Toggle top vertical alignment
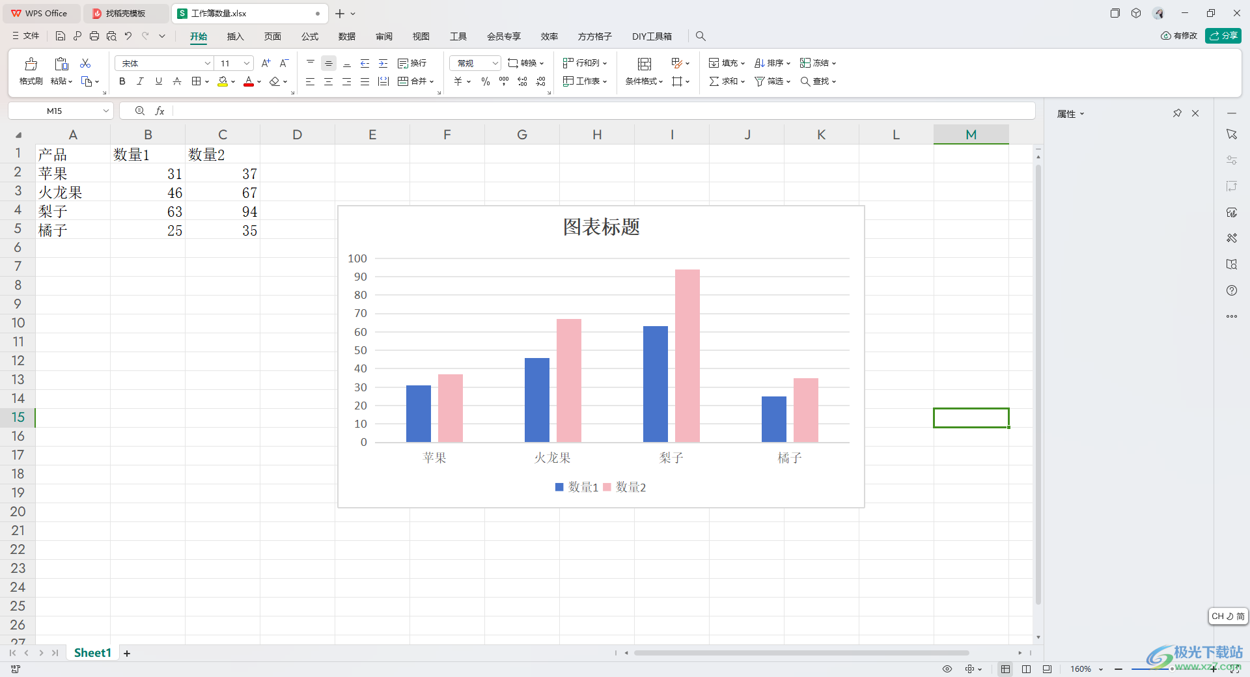Viewport: 1250px width, 677px height. point(311,63)
